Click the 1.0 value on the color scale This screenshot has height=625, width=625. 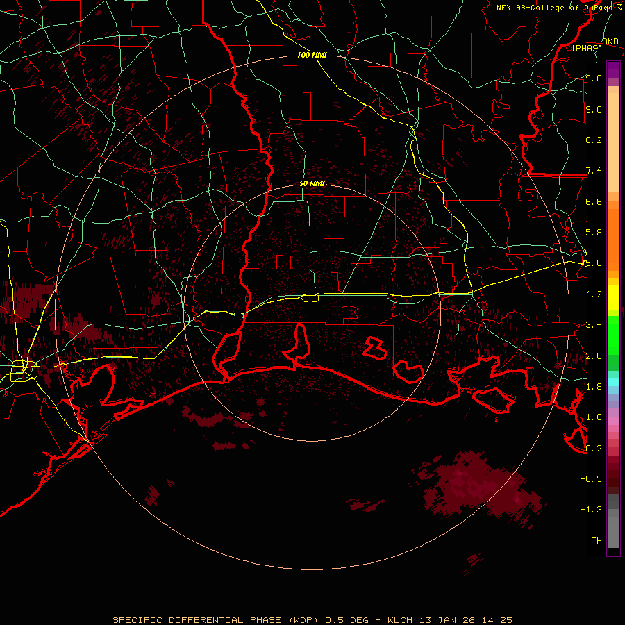594,417
